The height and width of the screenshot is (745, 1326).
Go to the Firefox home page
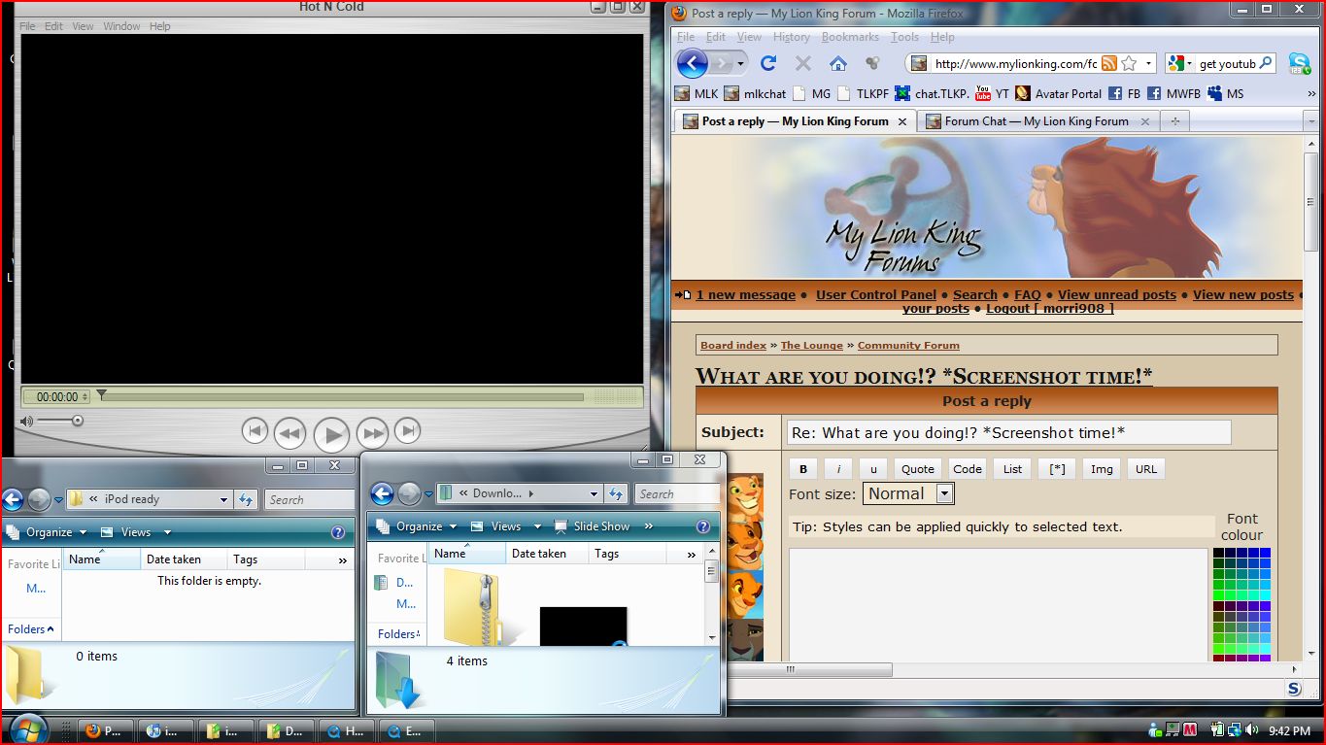click(837, 64)
